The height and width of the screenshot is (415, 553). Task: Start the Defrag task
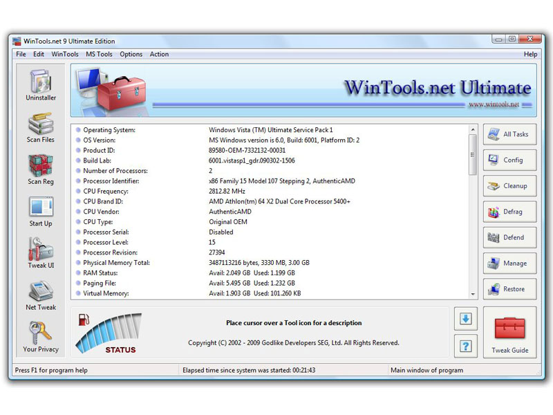[509, 212]
